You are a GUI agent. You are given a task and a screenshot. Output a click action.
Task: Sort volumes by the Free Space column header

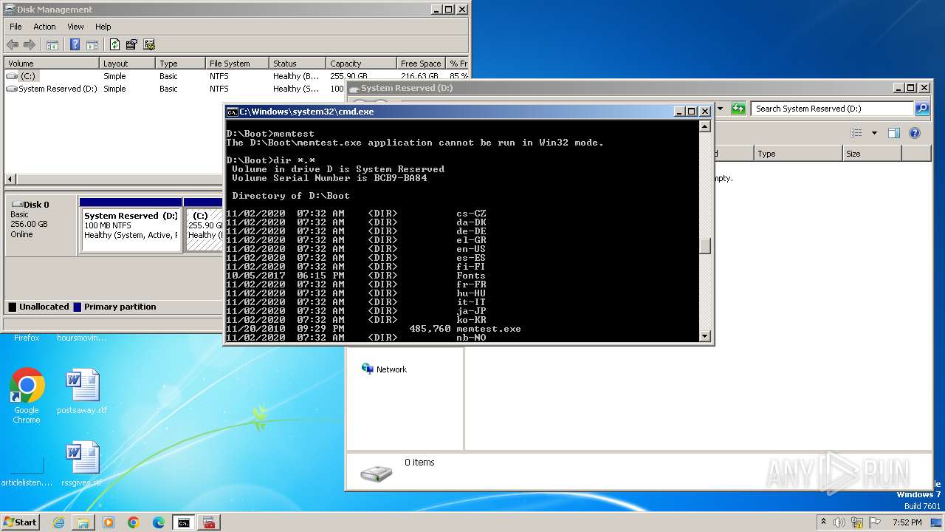(x=421, y=64)
